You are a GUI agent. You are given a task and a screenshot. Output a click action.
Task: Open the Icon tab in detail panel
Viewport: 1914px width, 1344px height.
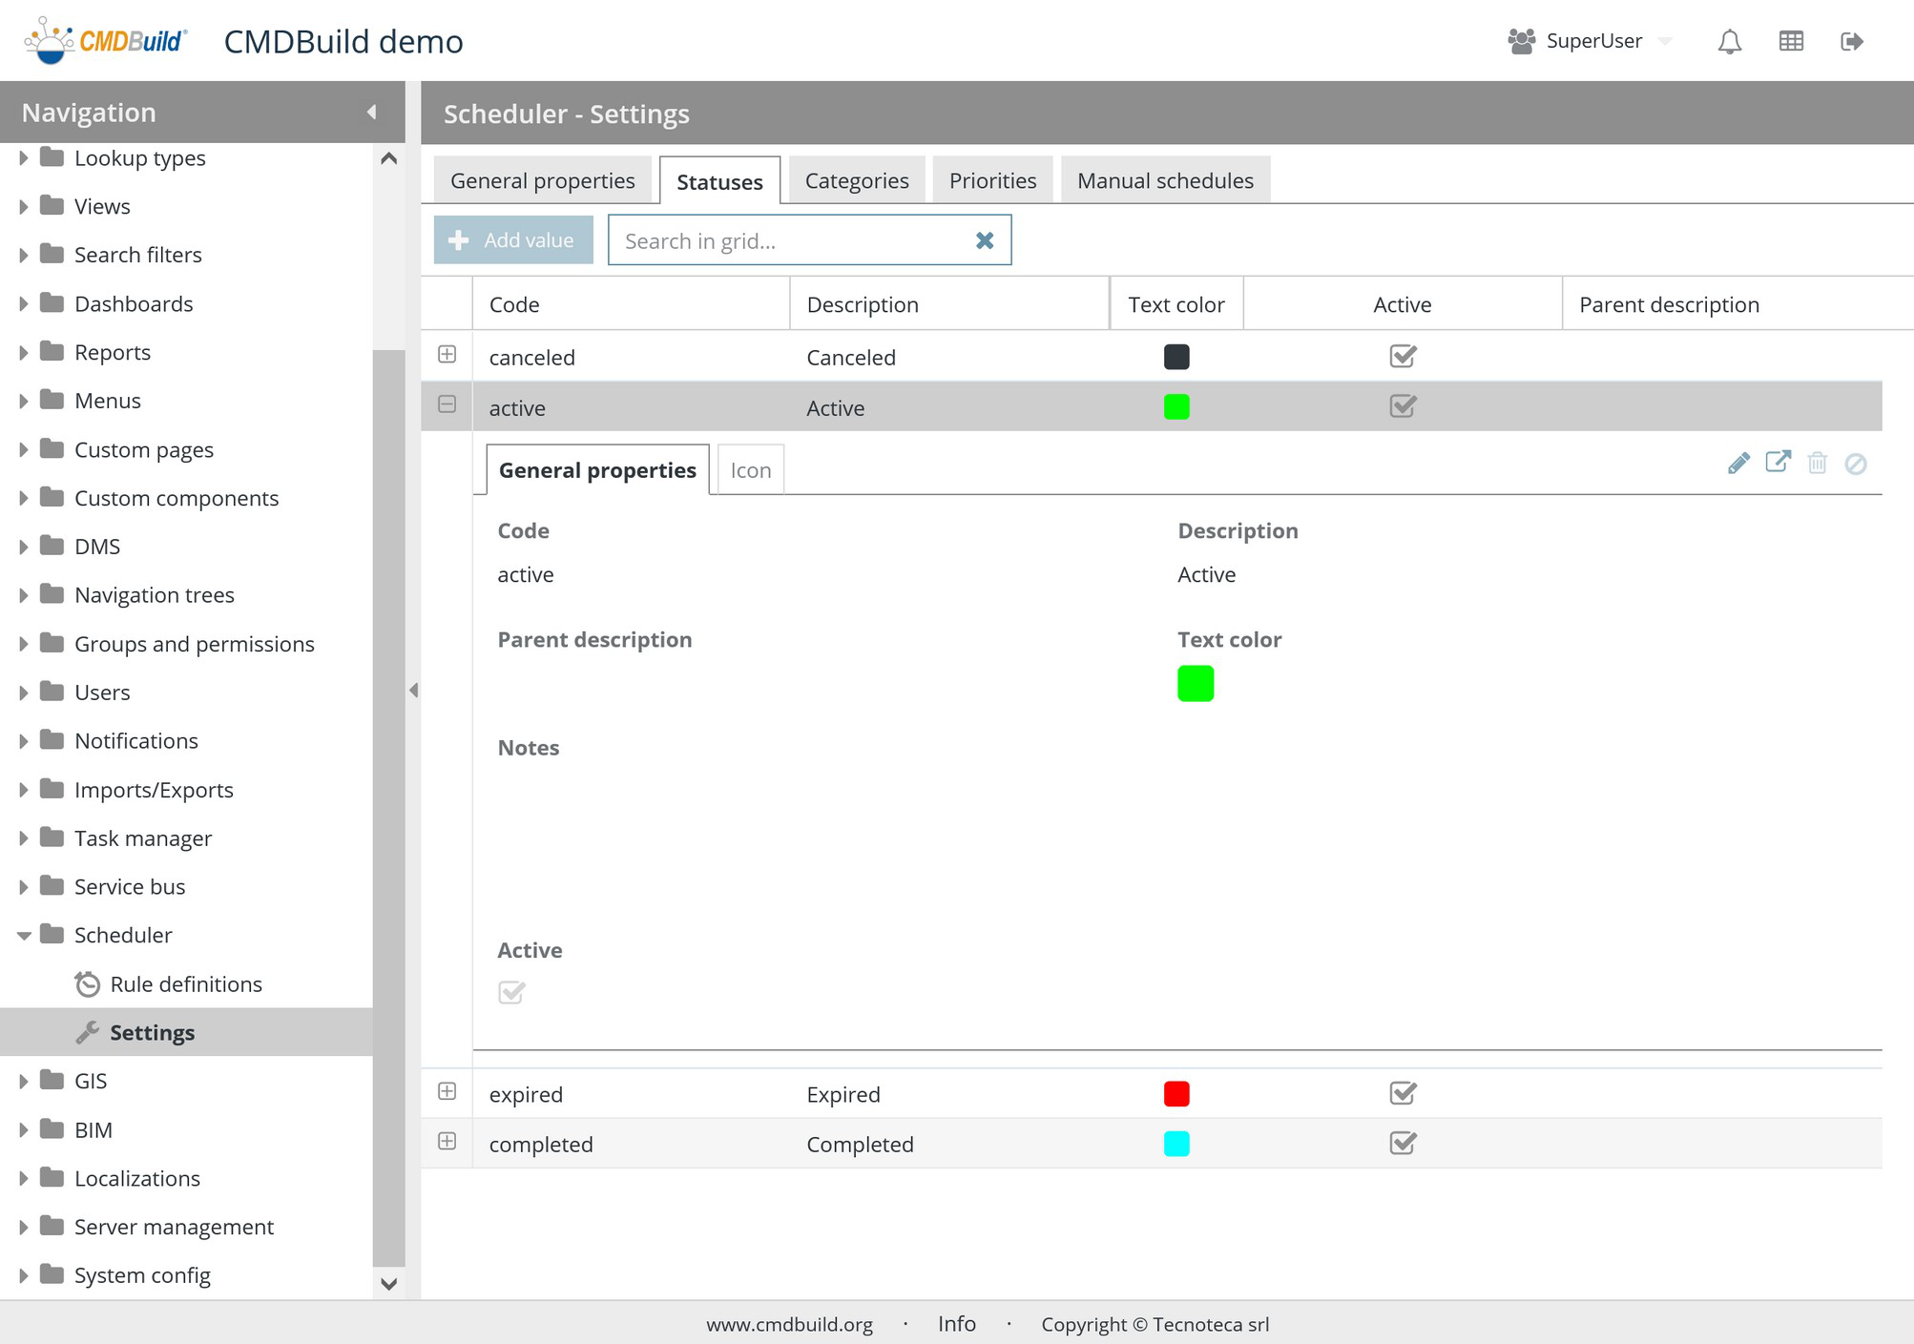pyautogui.click(x=750, y=470)
